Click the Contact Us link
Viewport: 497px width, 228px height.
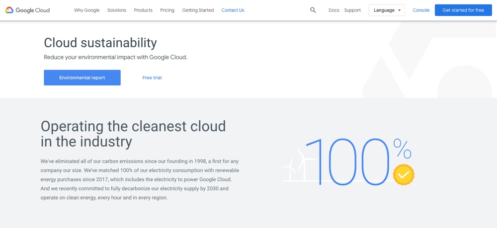pyautogui.click(x=233, y=10)
